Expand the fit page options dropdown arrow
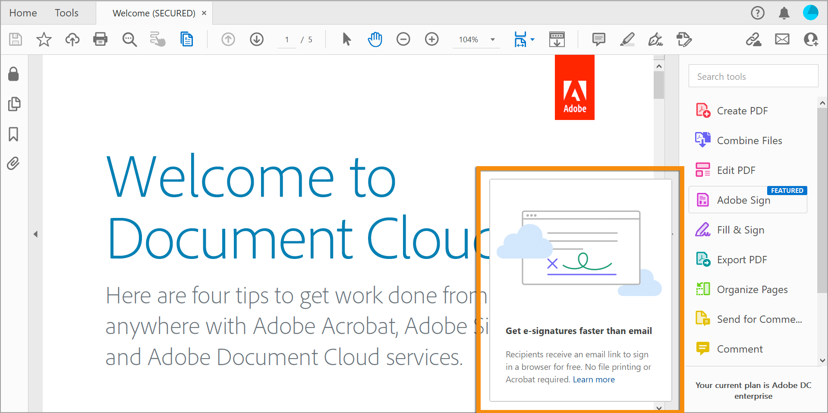828x413 pixels. (532, 39)
